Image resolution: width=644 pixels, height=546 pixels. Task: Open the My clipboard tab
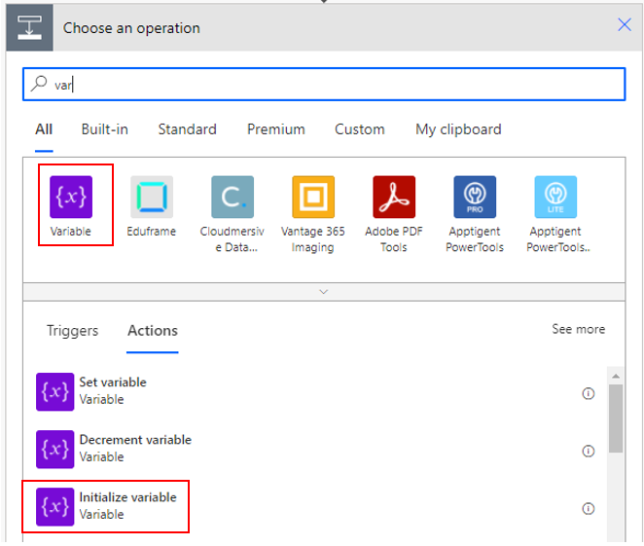pos(458,129)
